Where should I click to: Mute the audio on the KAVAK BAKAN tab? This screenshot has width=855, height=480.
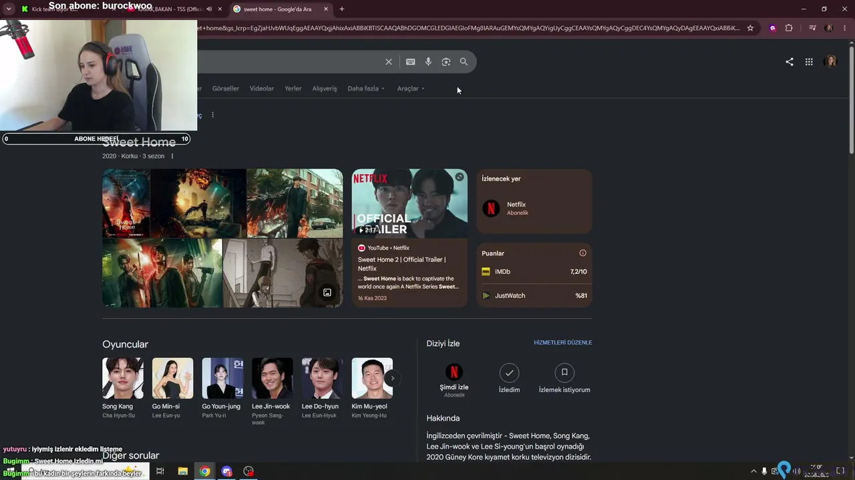coord(209,9)
